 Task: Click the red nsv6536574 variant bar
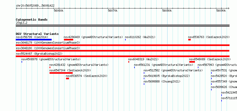pos(67,78)
